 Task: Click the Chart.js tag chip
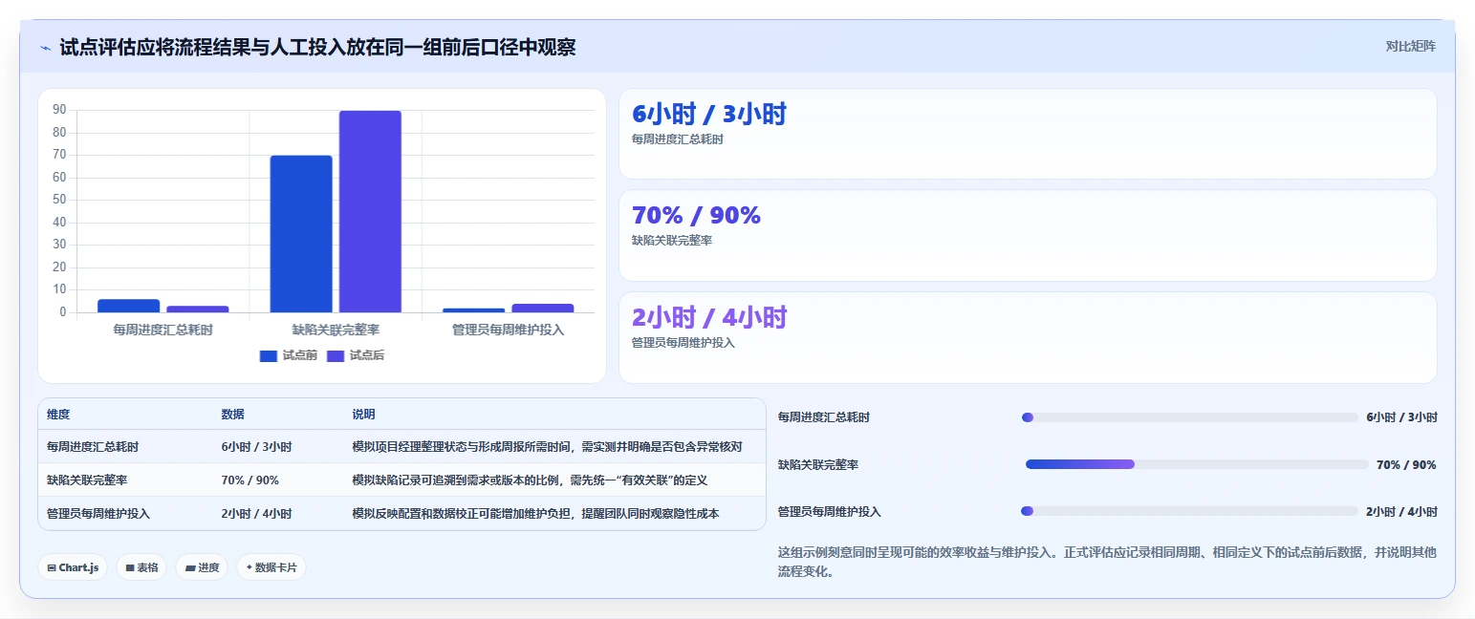(x=73, y=567)
